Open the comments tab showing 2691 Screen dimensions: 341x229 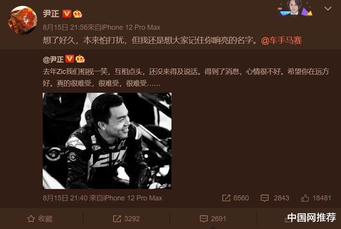pos(213,218)
